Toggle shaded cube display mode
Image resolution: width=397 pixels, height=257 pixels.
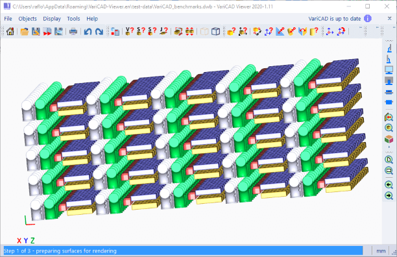[x=389, y=139]
